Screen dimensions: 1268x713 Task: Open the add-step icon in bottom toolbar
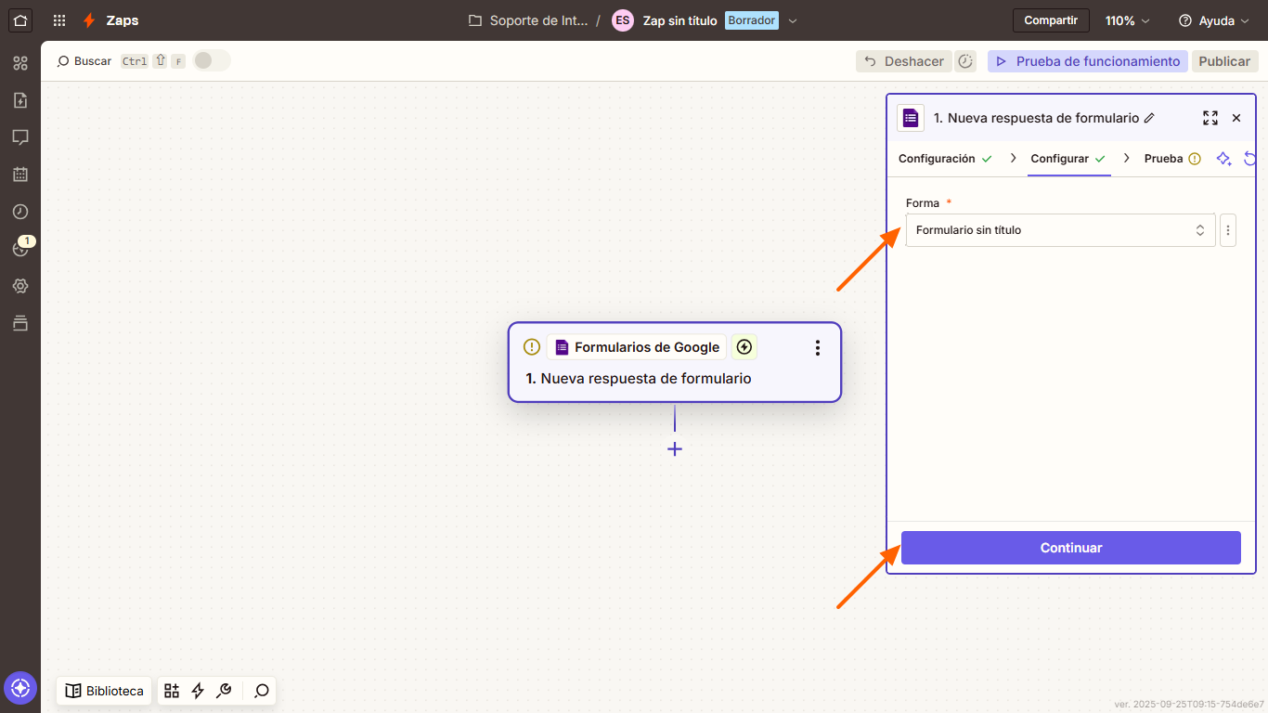click(171, 691)
